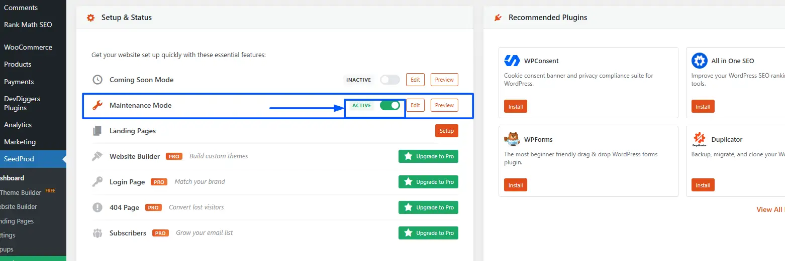Image resolution: width=785 pixels, height=261 pixels.
Task: Install the Duplicator plugin
Action: (x=703, y=185)
